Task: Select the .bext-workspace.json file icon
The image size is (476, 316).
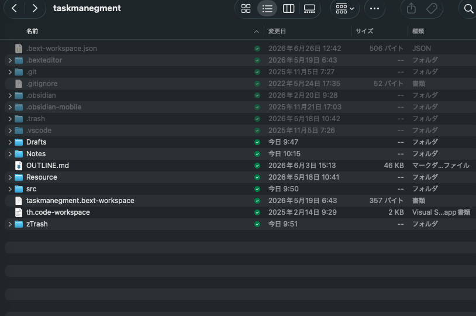Action: point(19,49)
